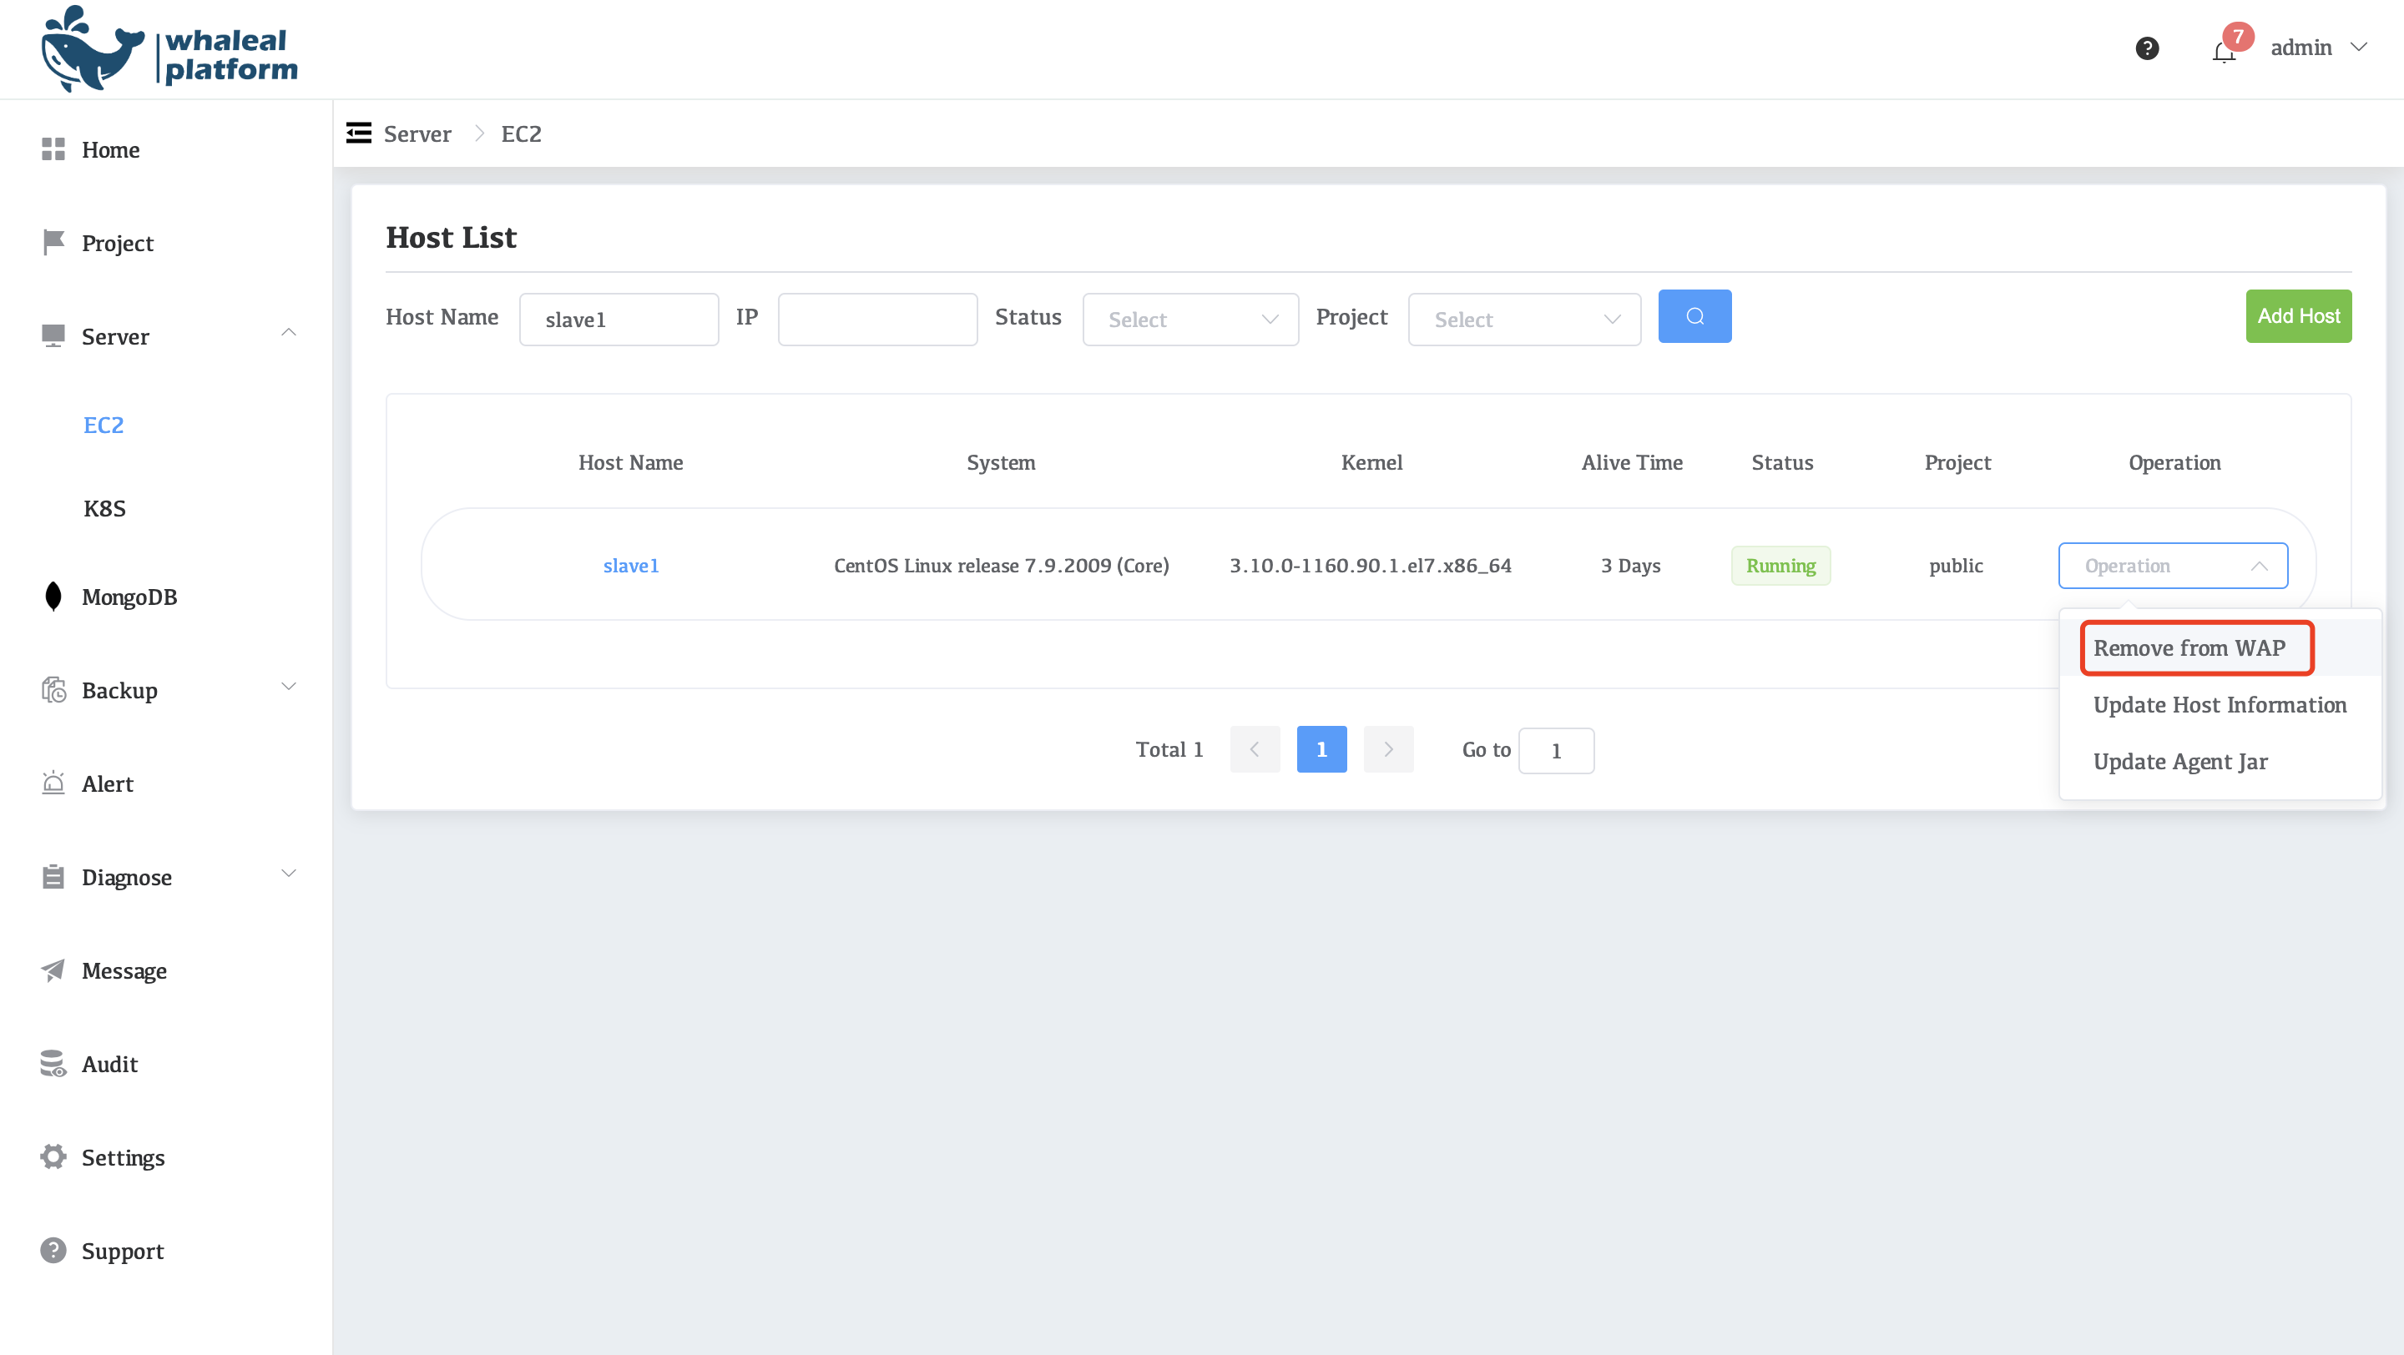Toggle sidebar via hamburger collapse icon
2404x1355 pixels.
tap(358, 133)
